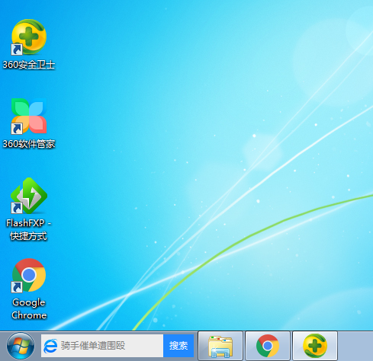Open Chrome from the taskbar

coord(268,346)
